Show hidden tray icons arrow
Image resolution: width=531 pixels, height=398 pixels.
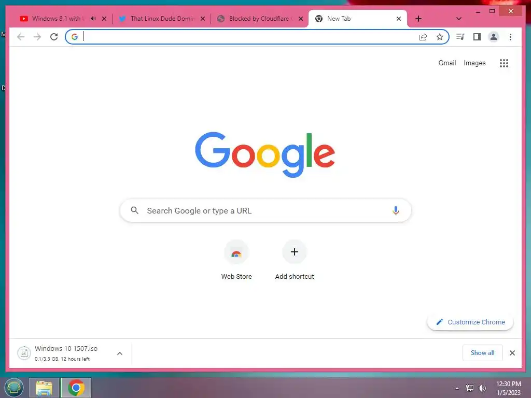[457, 388]
